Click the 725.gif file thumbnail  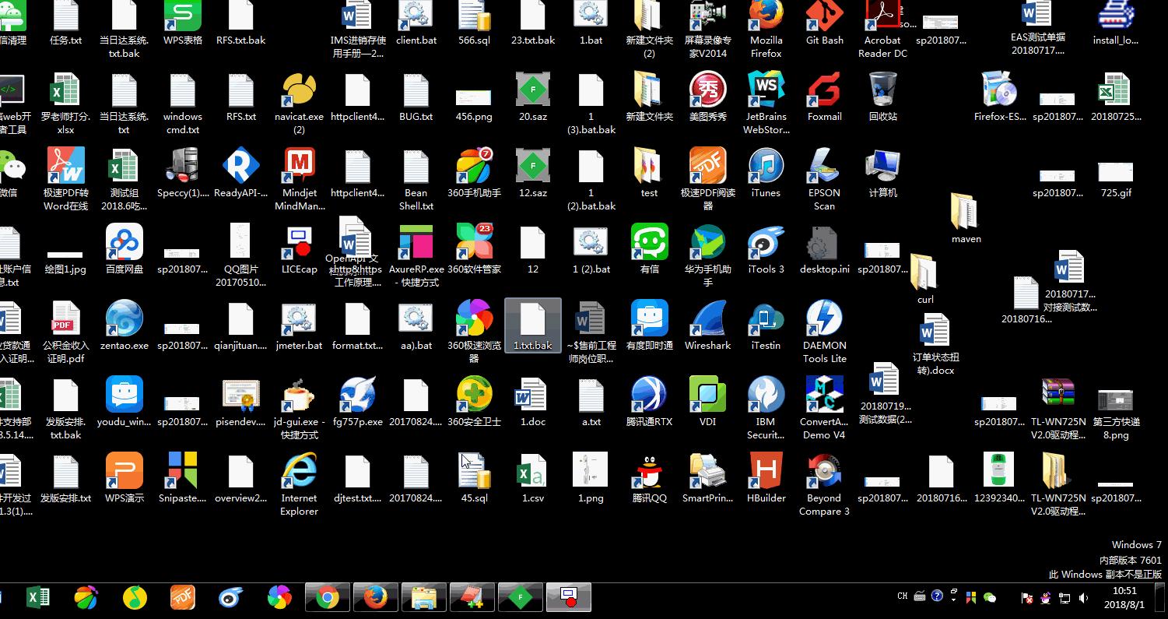coord(1116,173)
